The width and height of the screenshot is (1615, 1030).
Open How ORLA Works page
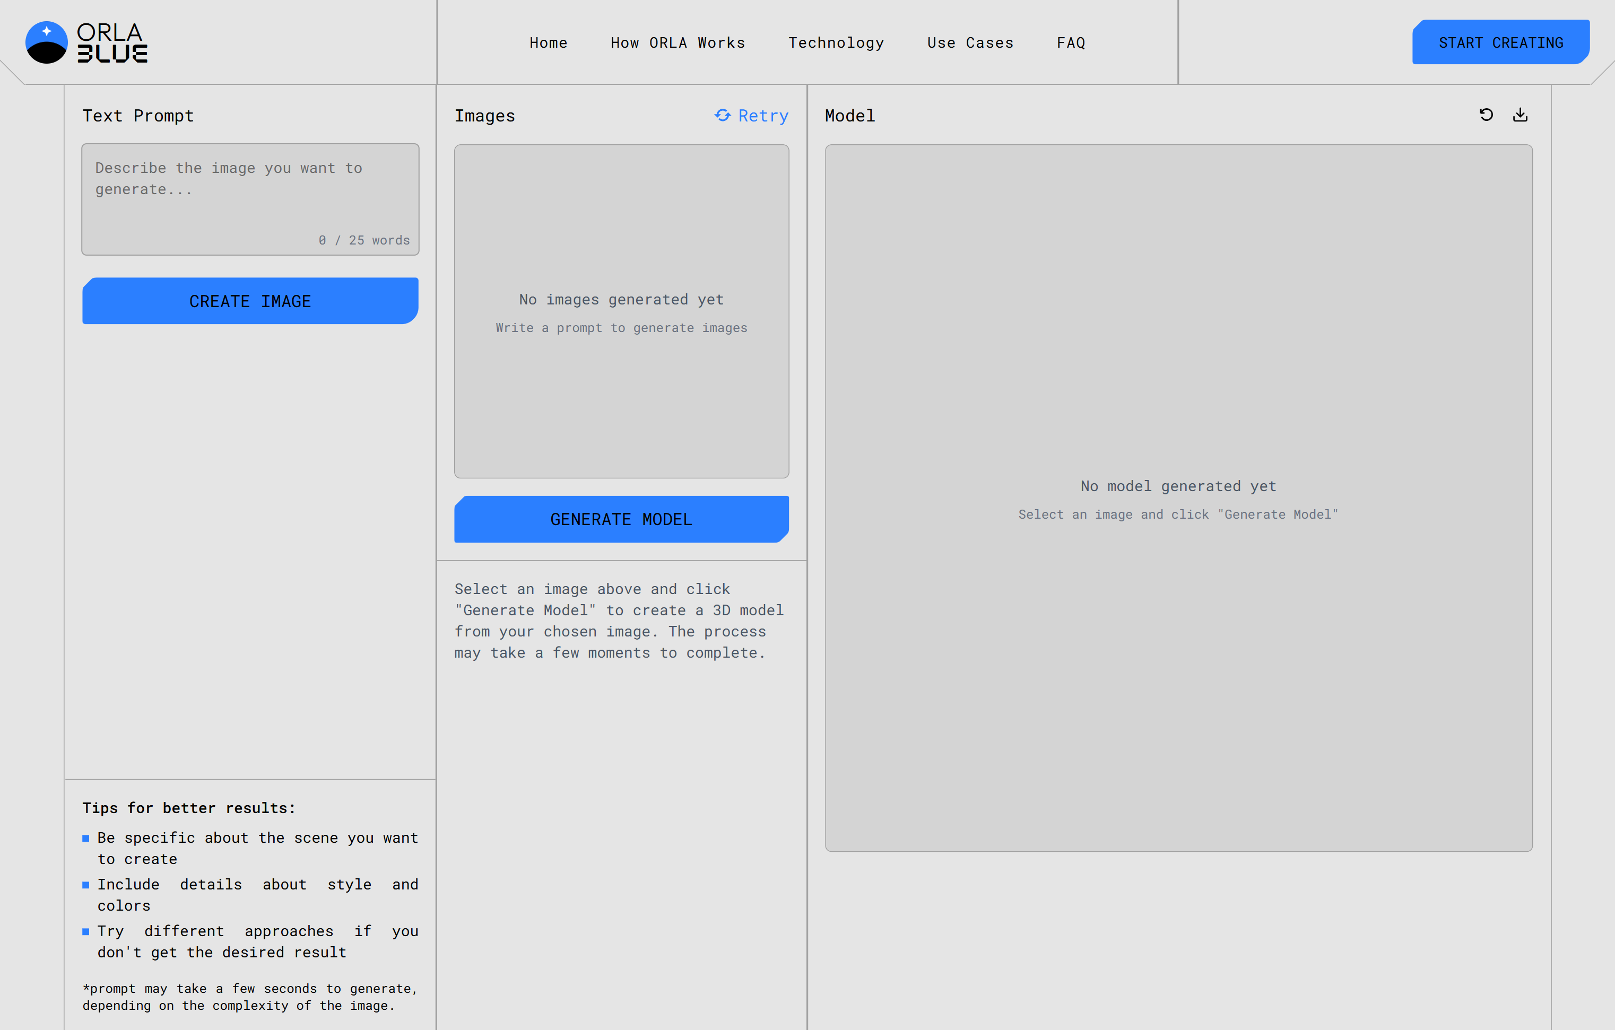coord(678,43)
